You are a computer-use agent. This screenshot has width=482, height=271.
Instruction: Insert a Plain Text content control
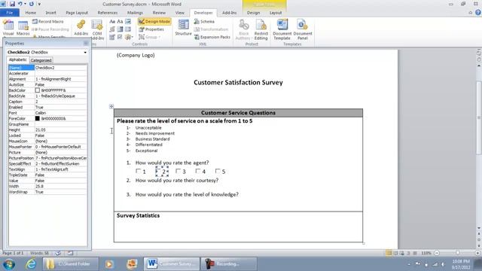click(120, 22)
